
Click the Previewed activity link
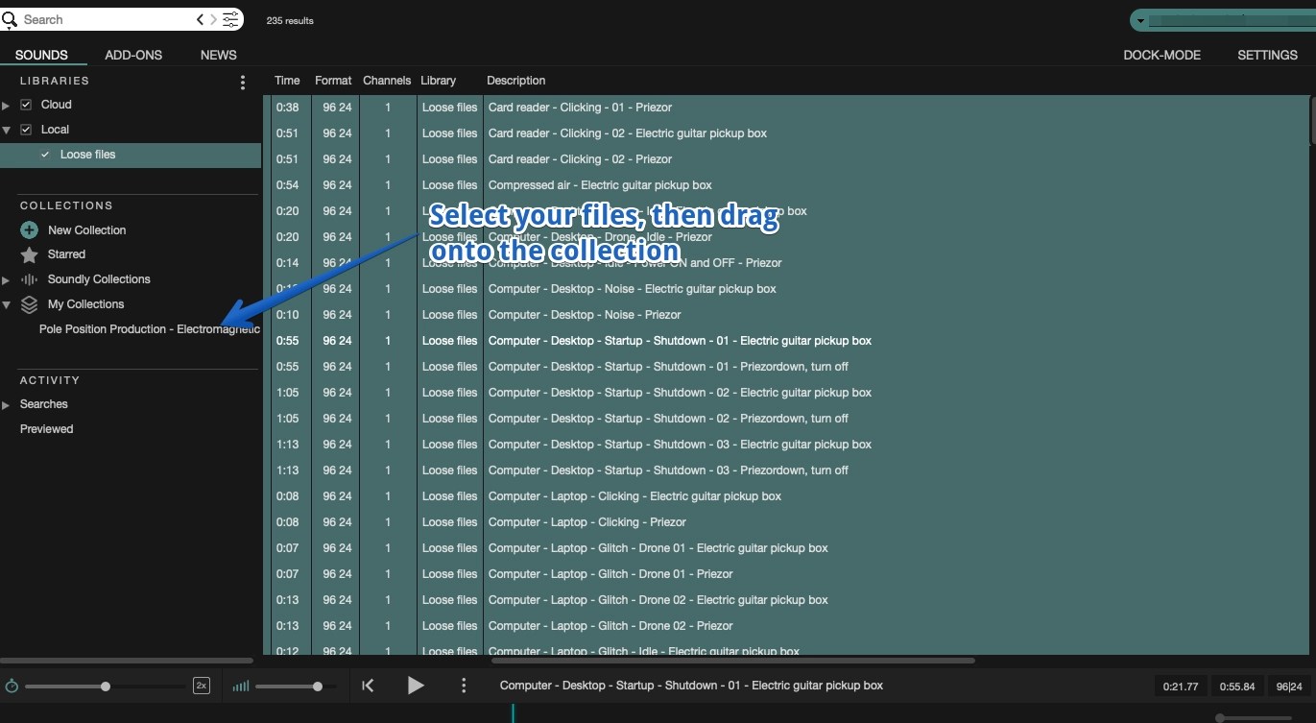point(46,428)
